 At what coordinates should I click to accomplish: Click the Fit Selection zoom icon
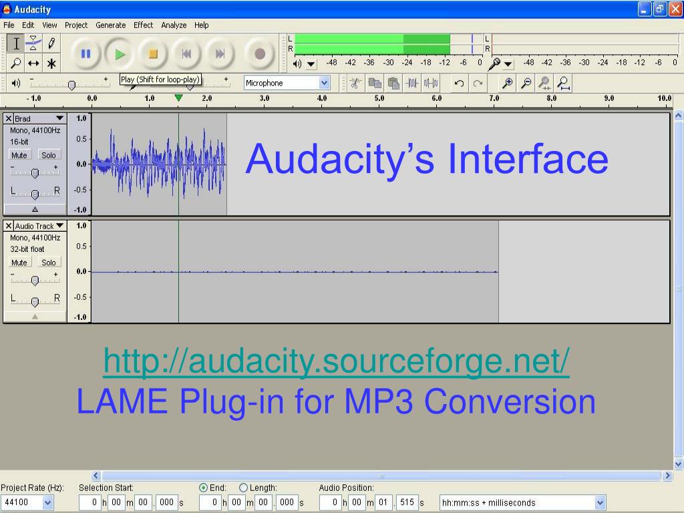click(x=544, y=83)
